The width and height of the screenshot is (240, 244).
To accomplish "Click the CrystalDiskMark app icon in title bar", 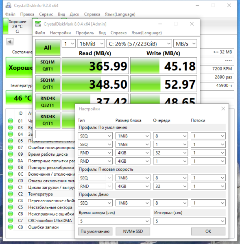I will coord(38,24).
